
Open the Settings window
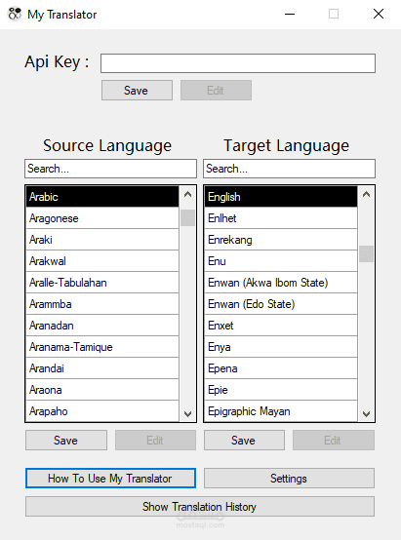[289, 478]
